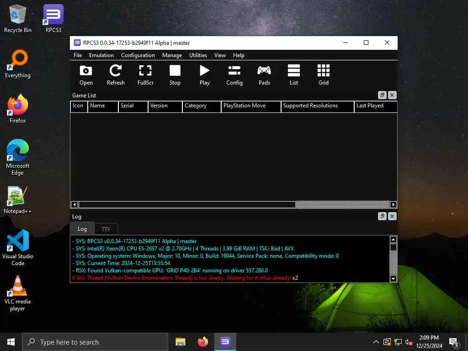This screenshot has width=468, height=351.
Task: Select the red Vulkan Device Enumeration error line
Action: (185, 278)
